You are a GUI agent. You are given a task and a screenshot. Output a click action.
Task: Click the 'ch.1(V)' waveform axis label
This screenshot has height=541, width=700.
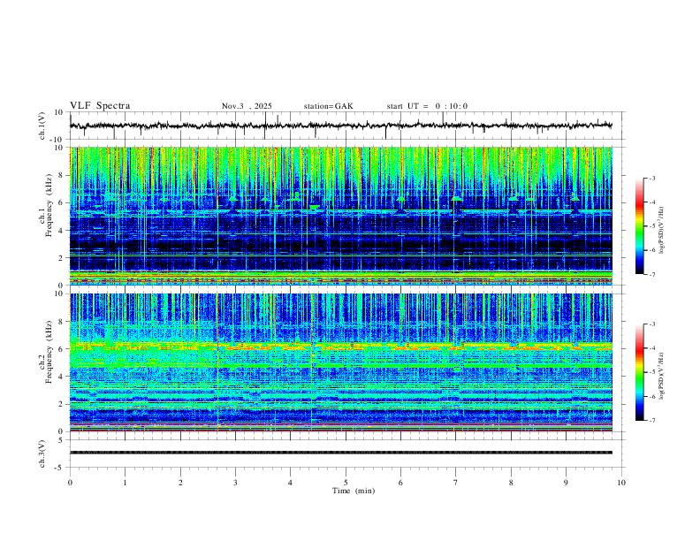(x=42, y=126)
